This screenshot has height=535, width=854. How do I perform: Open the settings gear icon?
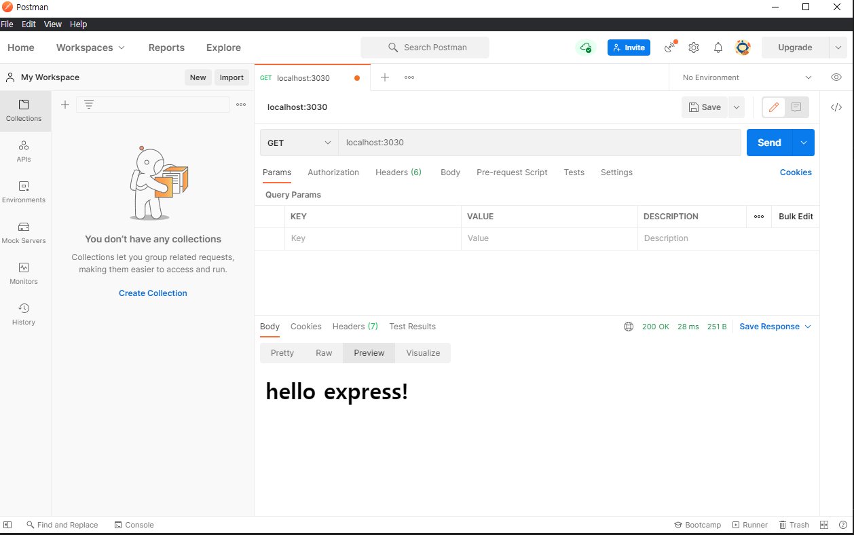(694, 48)
